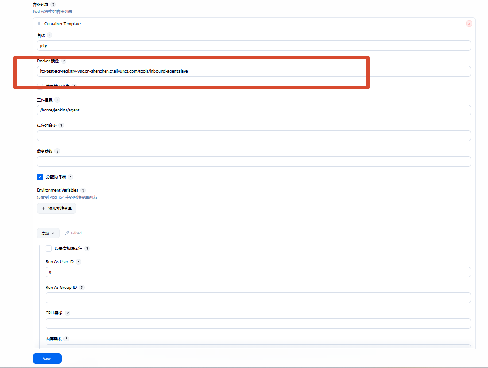Open help for Environment Variables
The height and width of the screenshot is (368, 488).
point(83,190)
